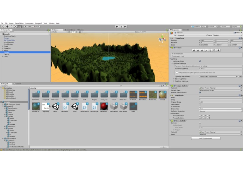Select the red New Material asset
This screenshot has height=173, width=243.
104,108
